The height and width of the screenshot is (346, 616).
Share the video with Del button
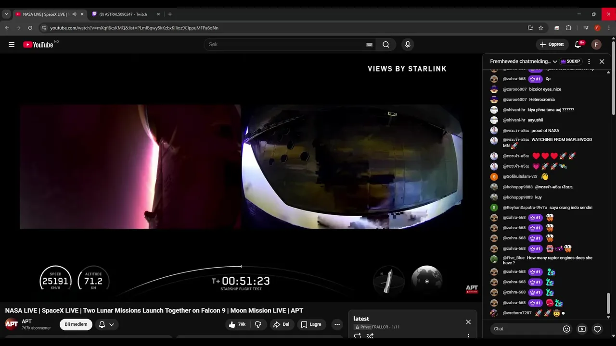point(282,324)
